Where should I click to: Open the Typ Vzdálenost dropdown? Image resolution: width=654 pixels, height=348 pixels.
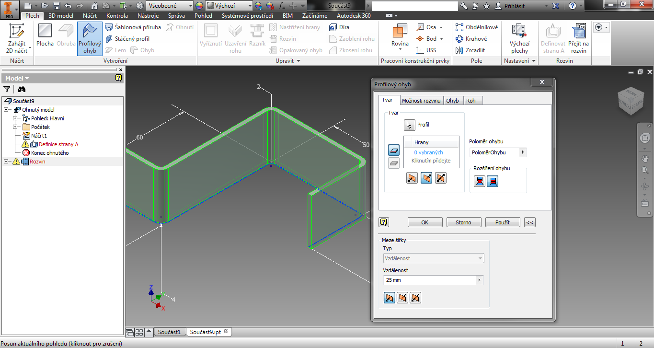[434, 258]
